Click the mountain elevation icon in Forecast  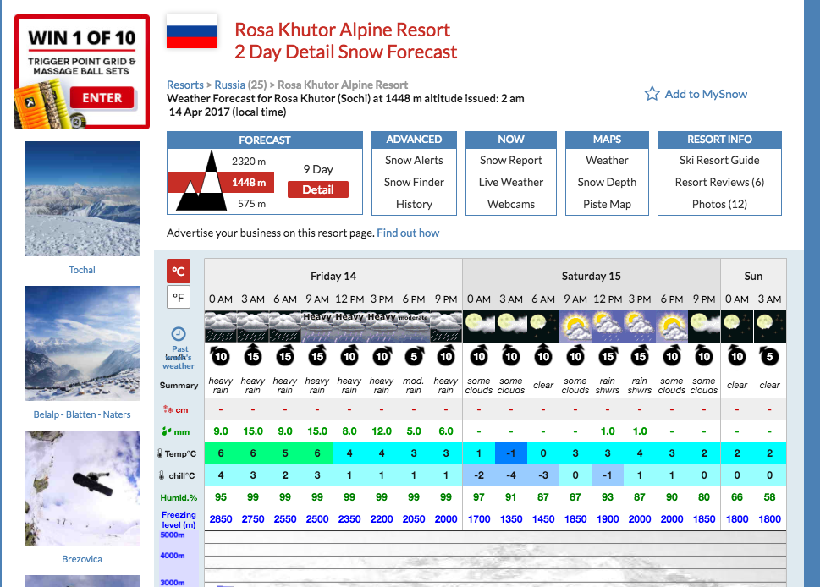[x=201, y=180]
